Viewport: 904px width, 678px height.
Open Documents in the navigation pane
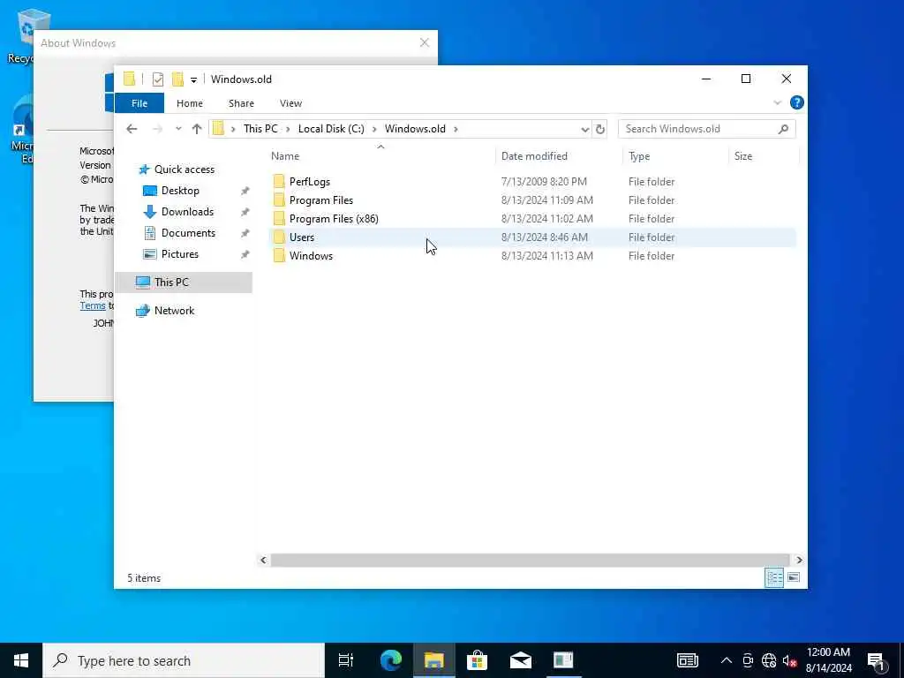tap(188, 233)
